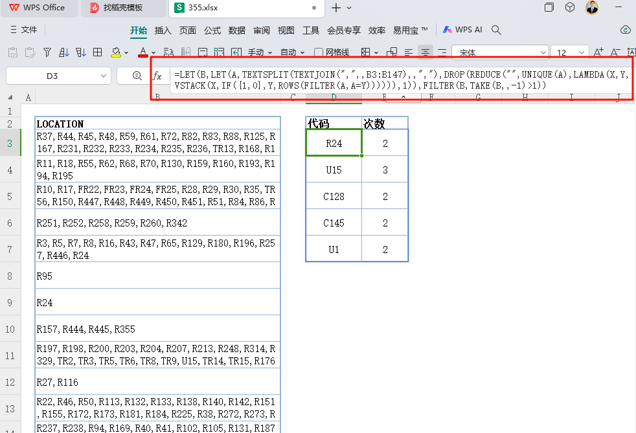Open the fill color dropdown arrow
This screenshot has height=433, width=636.
pyautogui.click(x=126, y=52)
